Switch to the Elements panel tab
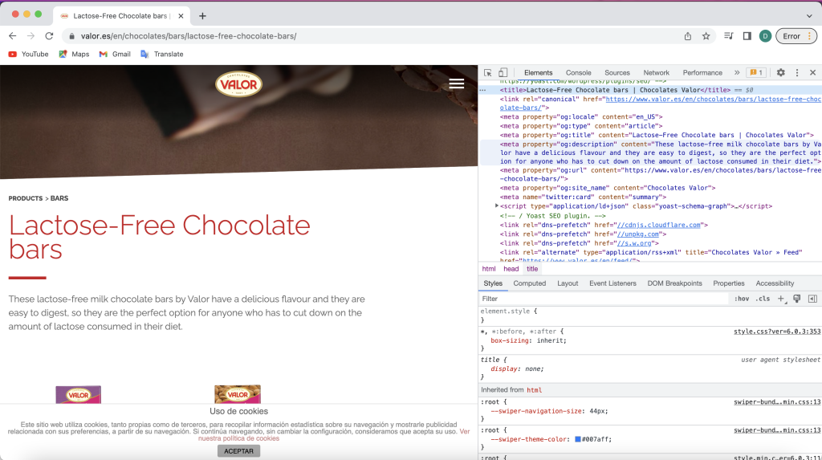822x460 pixels. (538, 73)
